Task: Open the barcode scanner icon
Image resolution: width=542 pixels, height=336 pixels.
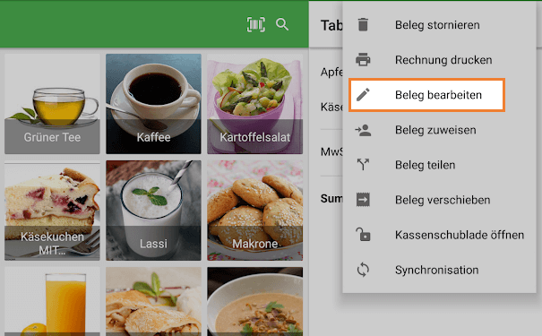Action: coord(256,24)
